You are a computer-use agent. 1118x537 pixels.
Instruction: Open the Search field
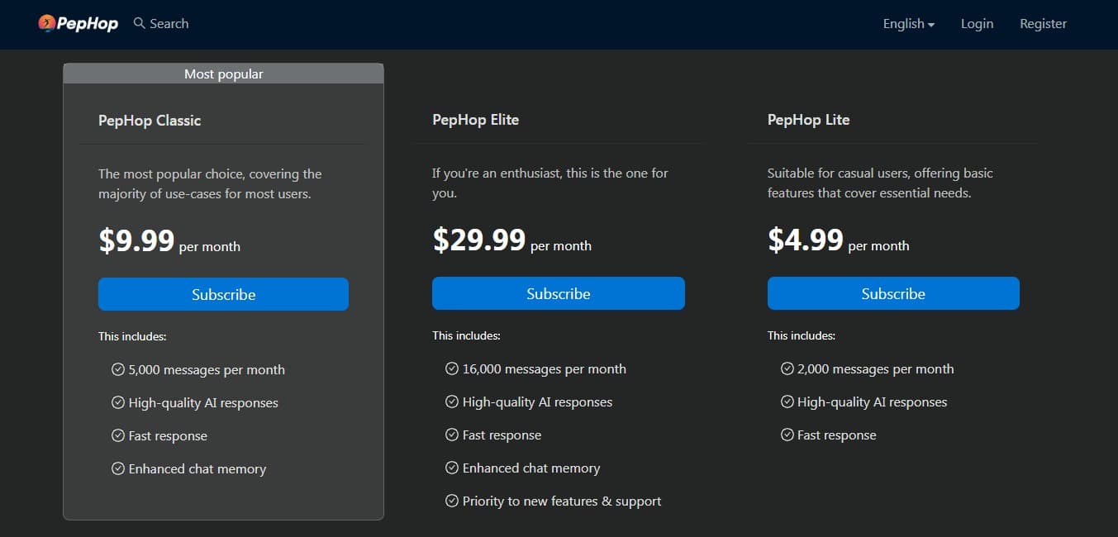161,23
